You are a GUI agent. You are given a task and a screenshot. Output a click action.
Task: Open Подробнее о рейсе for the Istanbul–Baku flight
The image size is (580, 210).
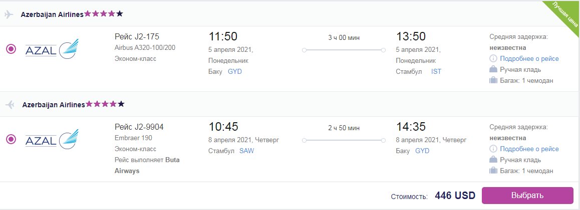[529, 149]
